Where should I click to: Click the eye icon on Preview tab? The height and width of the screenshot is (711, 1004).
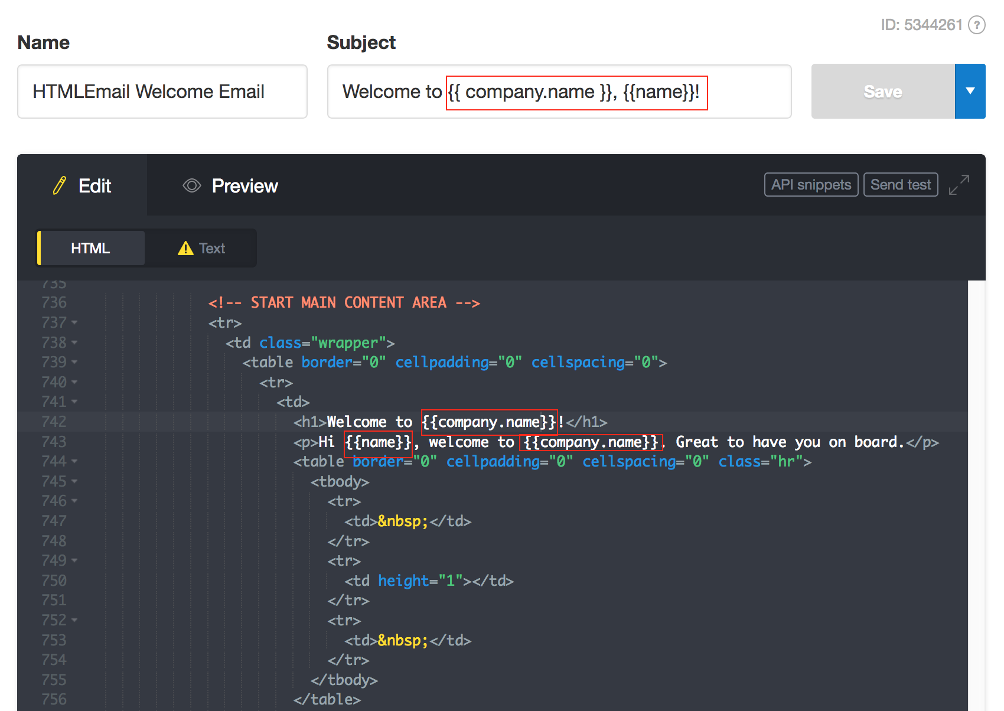pos(192,185)
